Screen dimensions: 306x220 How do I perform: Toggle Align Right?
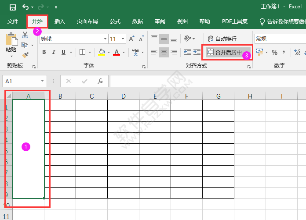(174, 52)
